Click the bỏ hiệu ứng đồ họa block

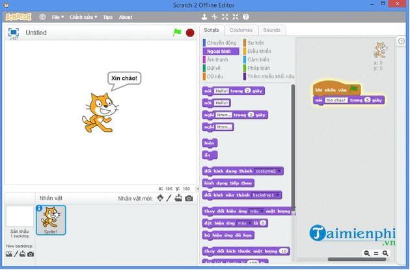pyautogui.click(x=228, y=235)
